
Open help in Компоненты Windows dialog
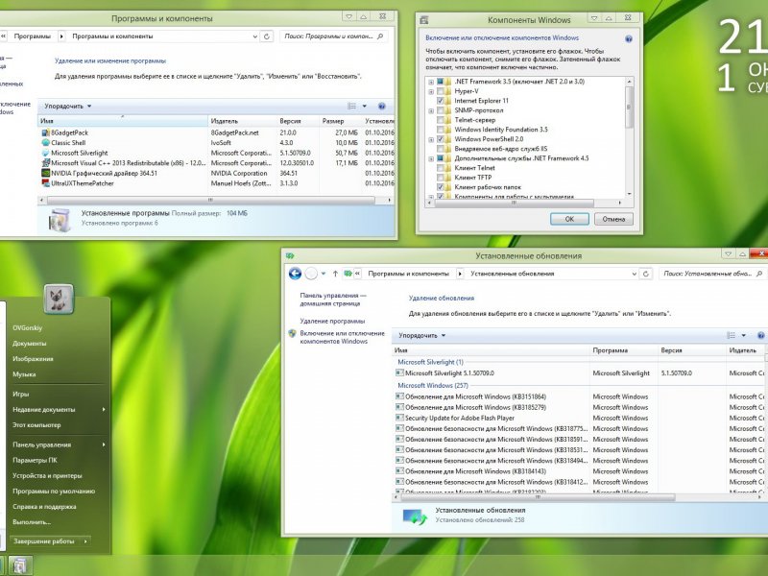(629, 38)
